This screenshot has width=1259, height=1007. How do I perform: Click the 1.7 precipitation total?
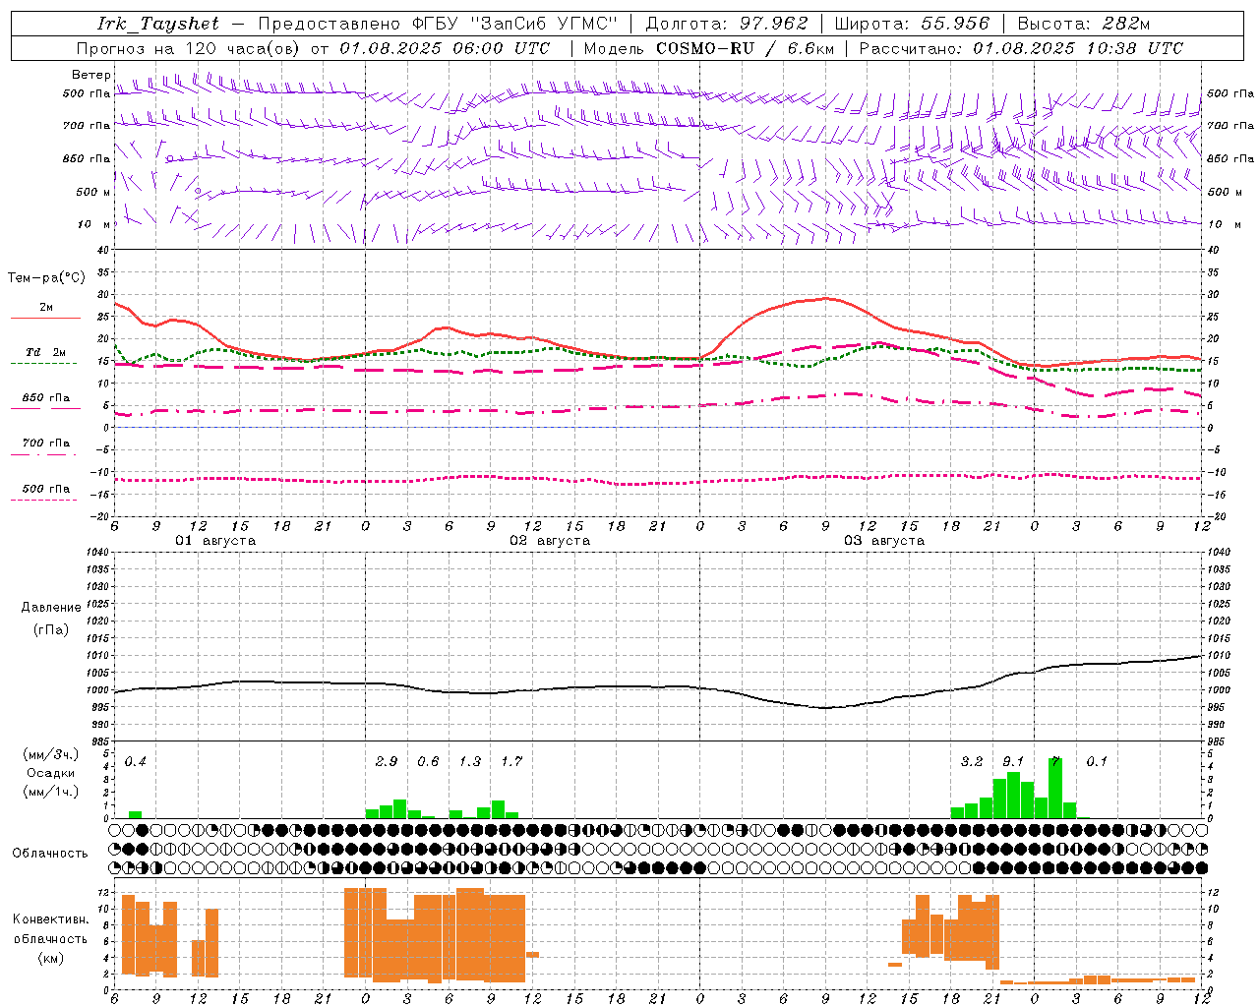tap(511, 761)
